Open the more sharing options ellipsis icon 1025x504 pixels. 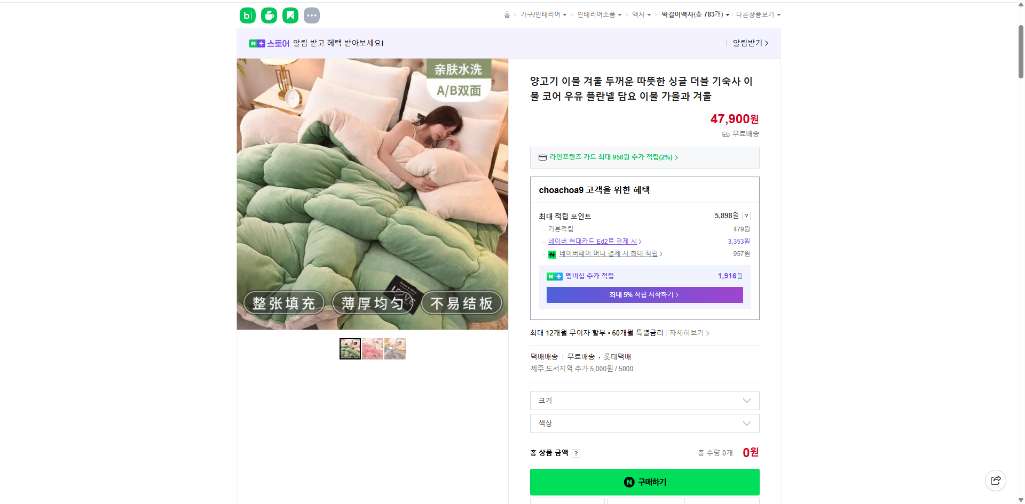point(311,15)
